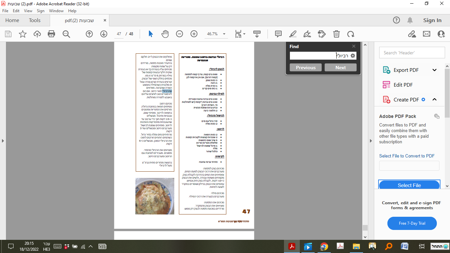Open the Sign menu

pyautogui.click(x=41, y=11)
